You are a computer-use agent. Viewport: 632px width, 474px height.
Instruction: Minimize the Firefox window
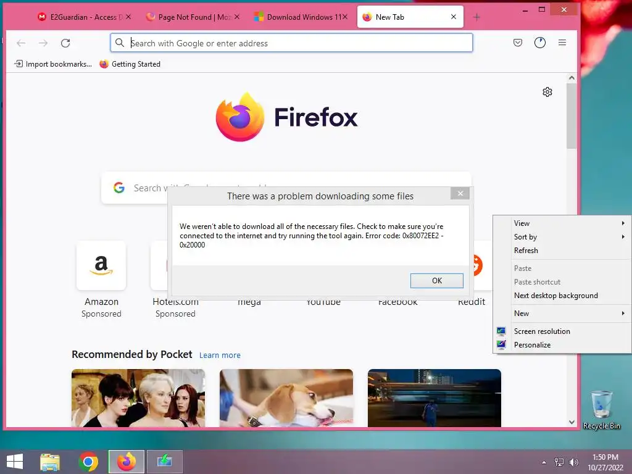point(525,10)
